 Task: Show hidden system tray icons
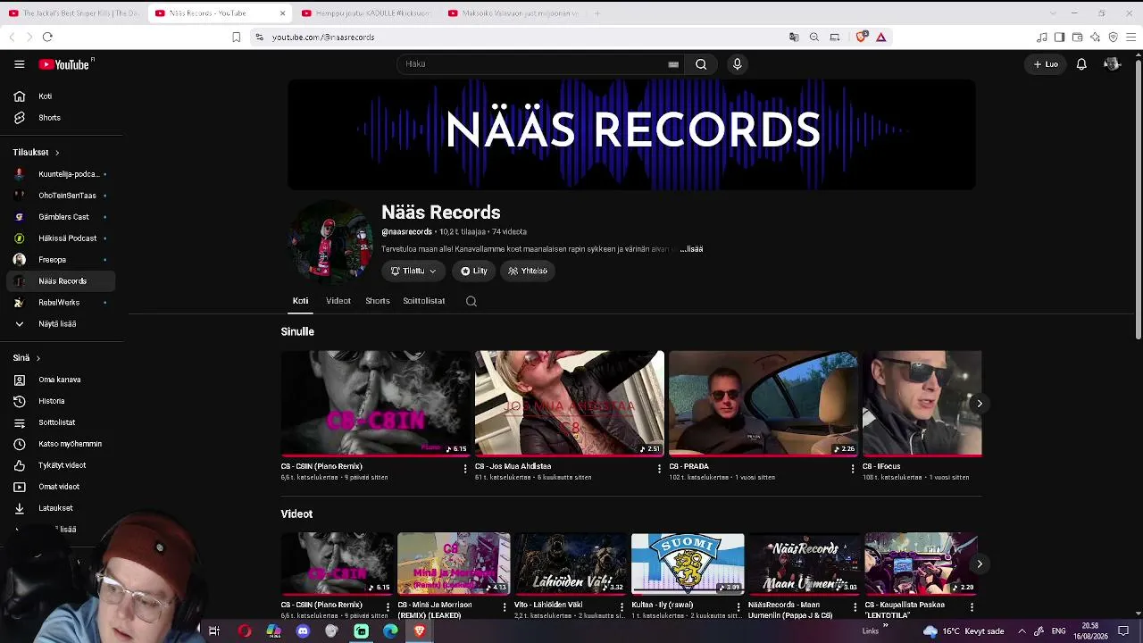[x=1022, y=631]
